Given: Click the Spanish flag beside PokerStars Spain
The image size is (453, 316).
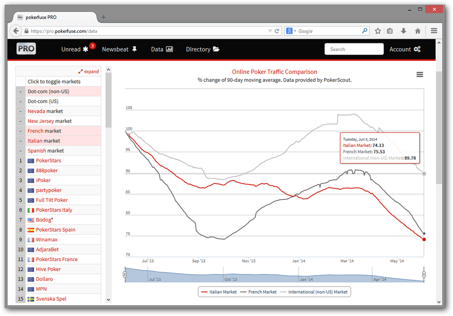Looking at the screenshot, I should click(x=30, y=230).
